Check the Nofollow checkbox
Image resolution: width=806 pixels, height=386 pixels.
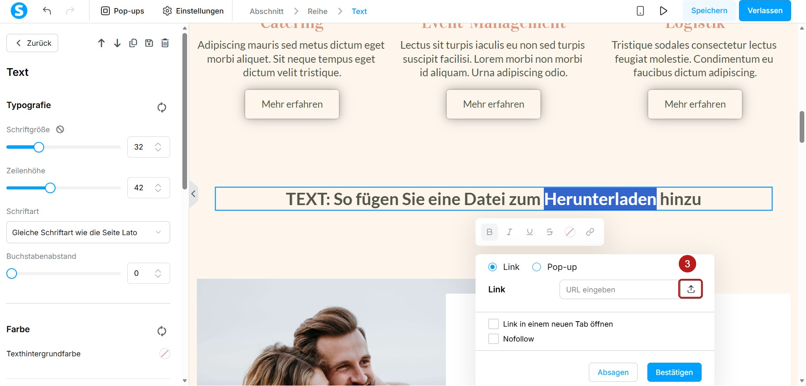(x=494, y=339)
